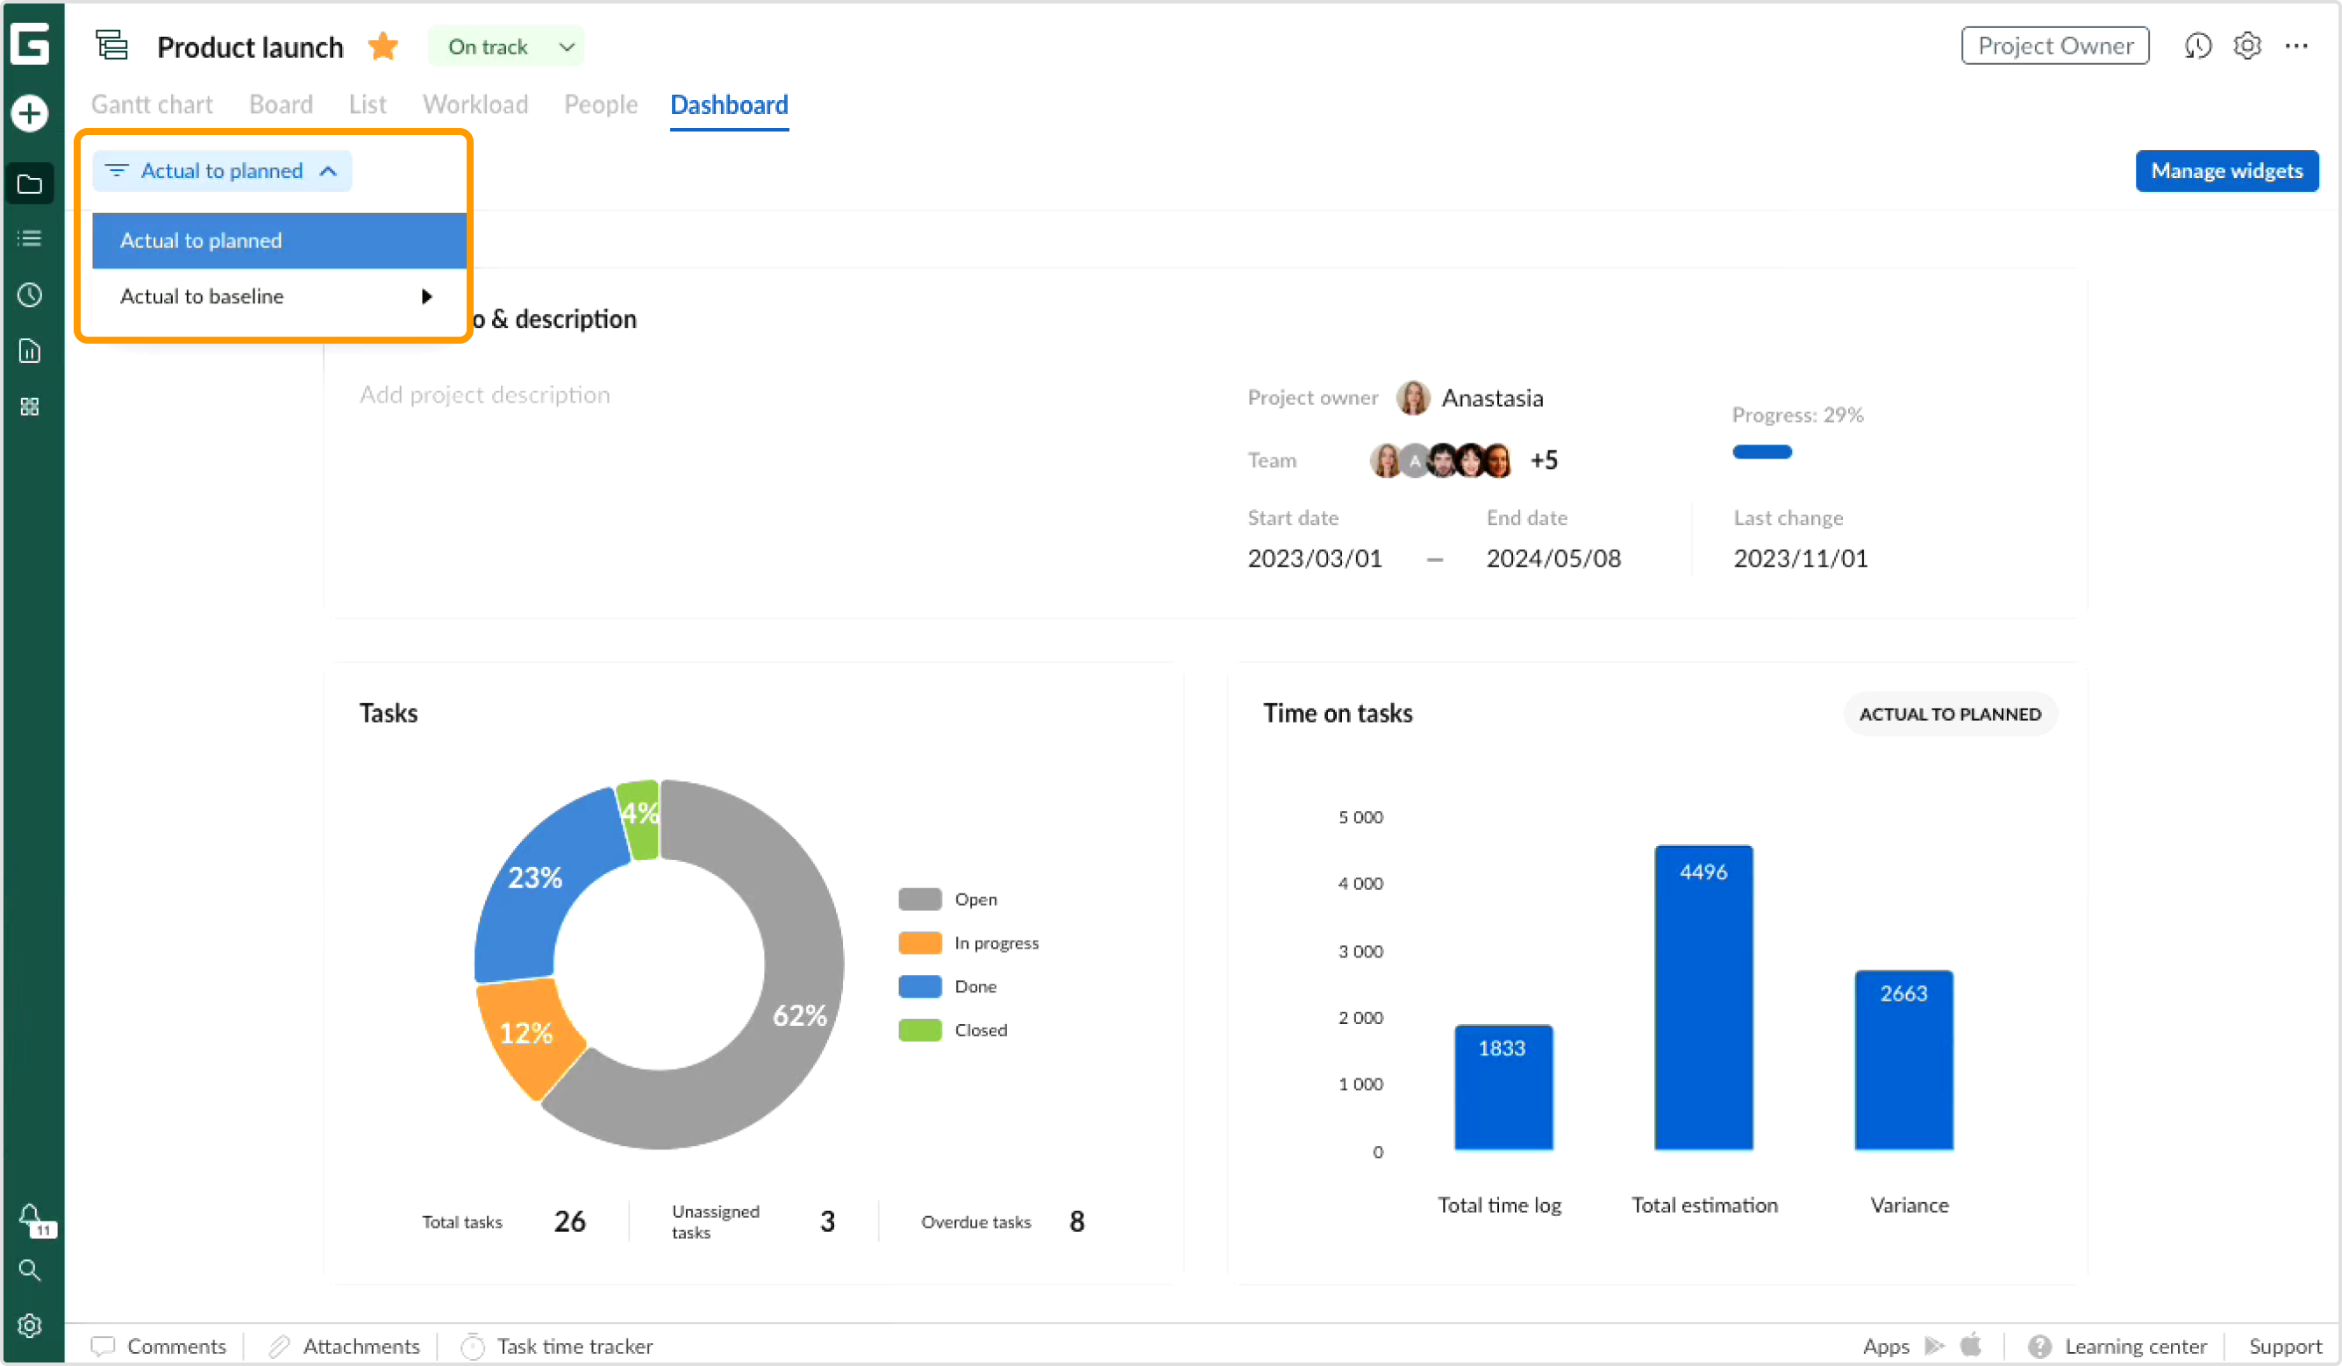Open the create new project plus icon
2342x1366 pixels.
click(x=29, y=112)
